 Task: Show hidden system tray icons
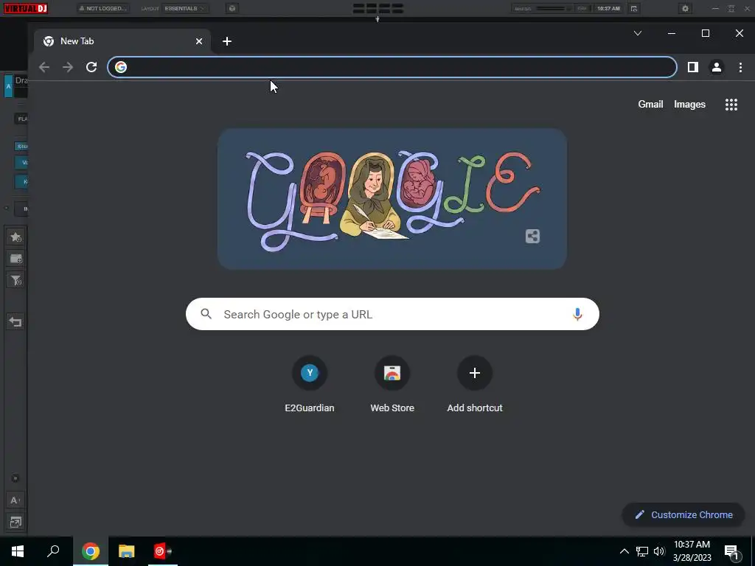click(624, 551)
